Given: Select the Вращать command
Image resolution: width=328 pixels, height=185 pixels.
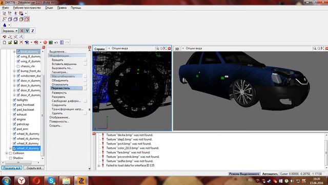Looking at the screenshot, I should [x=57, y=60].
